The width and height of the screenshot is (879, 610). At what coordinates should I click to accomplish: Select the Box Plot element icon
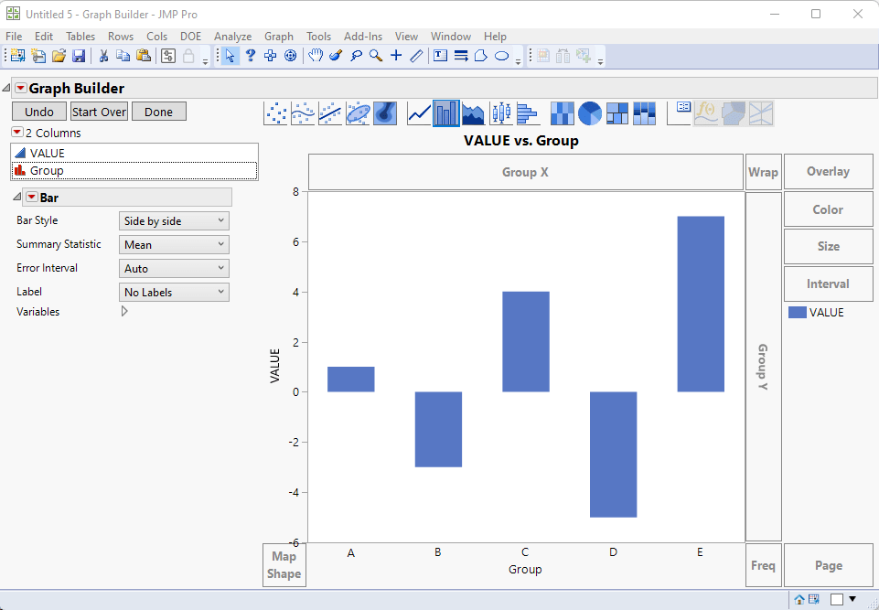pyautogui.click(x=501, y=113)
